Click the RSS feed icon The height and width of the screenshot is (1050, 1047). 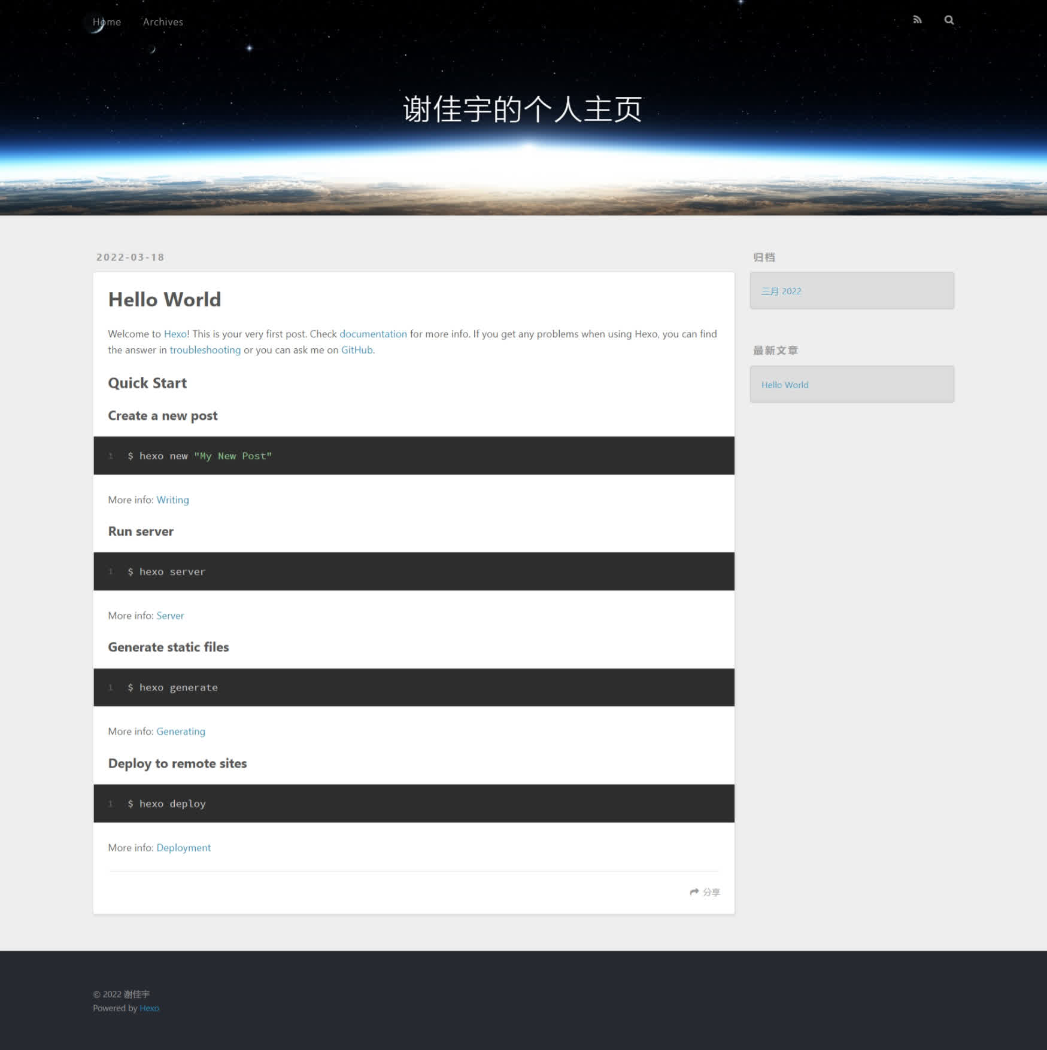(916, 20)
